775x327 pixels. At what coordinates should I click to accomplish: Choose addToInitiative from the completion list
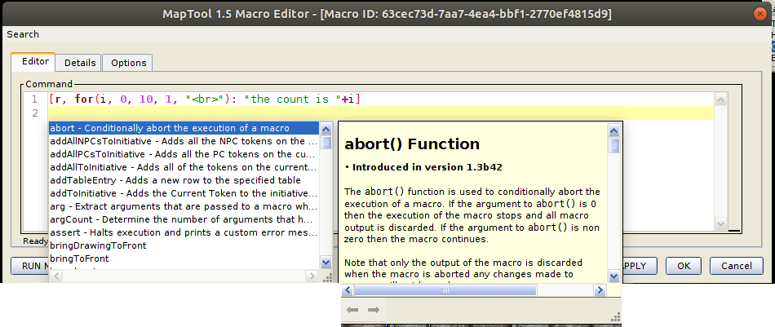click(x=184, y=193)
